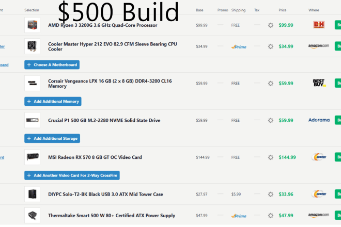
Task: Open MSI Radeon RX 570 8 GB Video Card link
Action: (x=95, y=157)
